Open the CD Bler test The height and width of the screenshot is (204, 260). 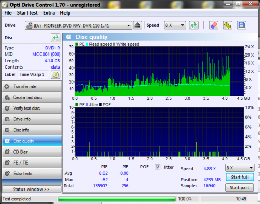pos(32,152)
